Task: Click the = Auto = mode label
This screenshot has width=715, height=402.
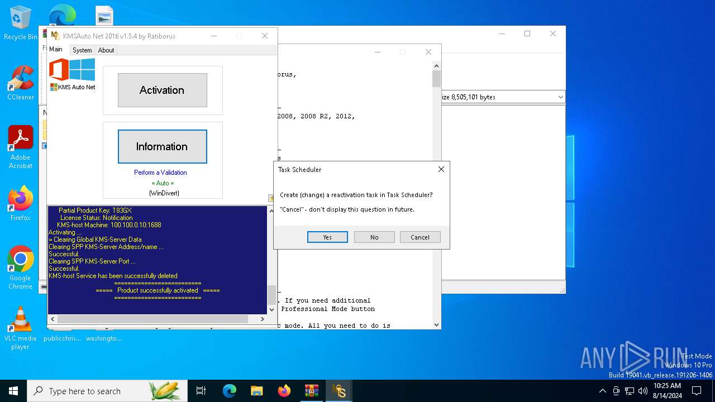Action: [163, 183]
